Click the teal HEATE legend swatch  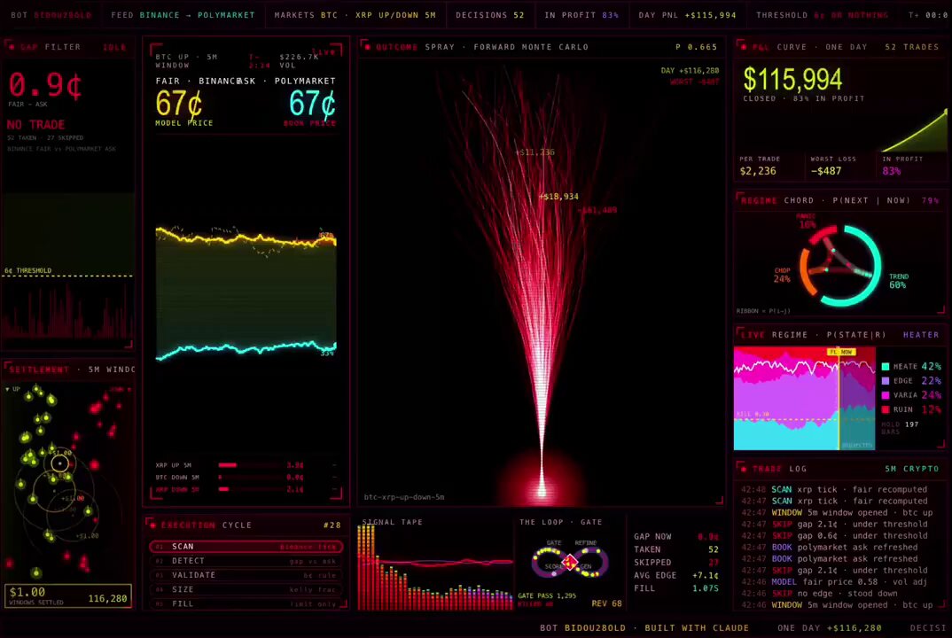(886, 367)
